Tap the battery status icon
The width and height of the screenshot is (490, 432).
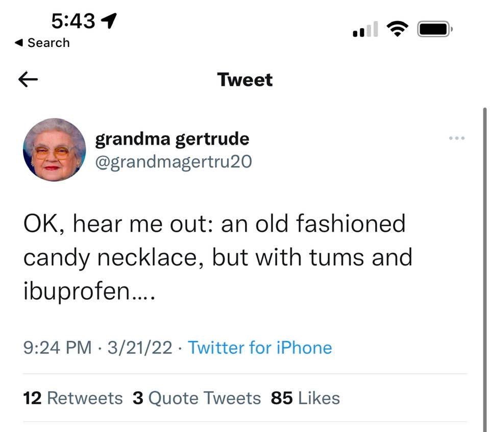(x=434, y=30)
